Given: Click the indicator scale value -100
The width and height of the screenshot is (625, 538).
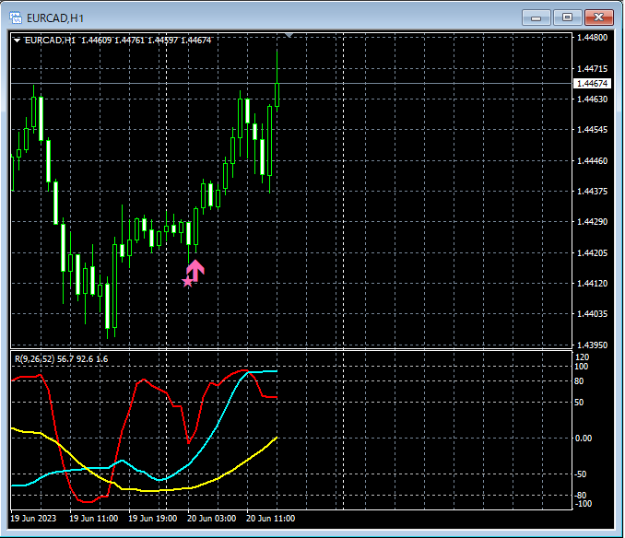Looking at the screenshot, I should (583, 504).
